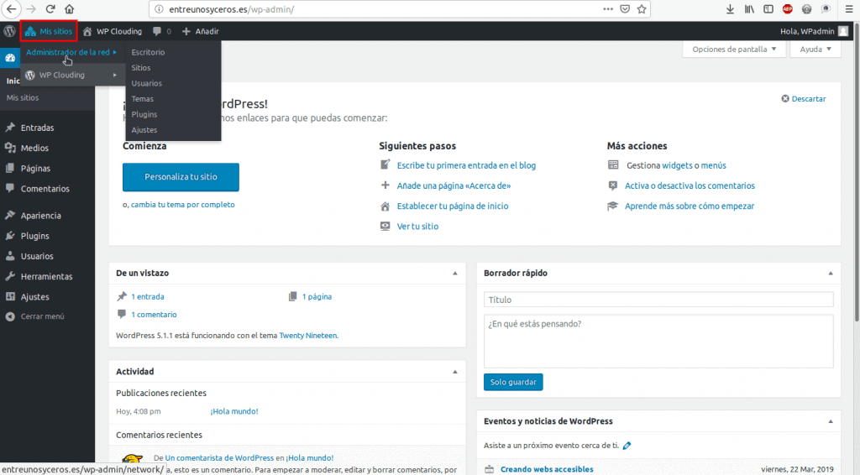Screen dimensions: 860x475
Task: Open Activa o desactiva los comentarios link
Action: [690, 185]
